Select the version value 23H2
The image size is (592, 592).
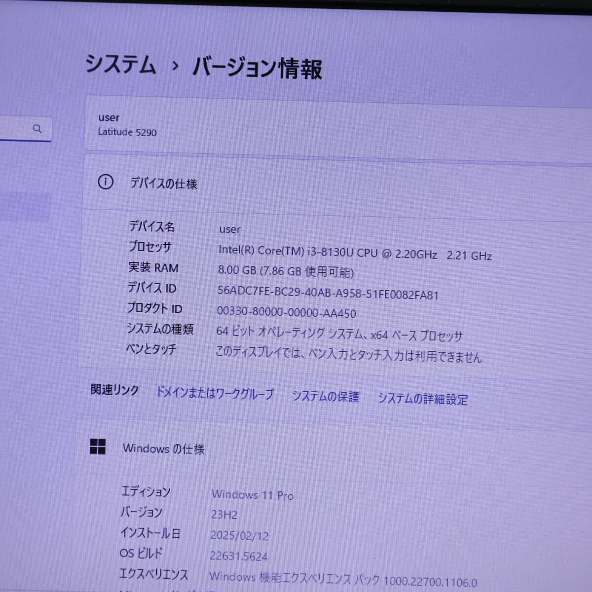point(224,515)
